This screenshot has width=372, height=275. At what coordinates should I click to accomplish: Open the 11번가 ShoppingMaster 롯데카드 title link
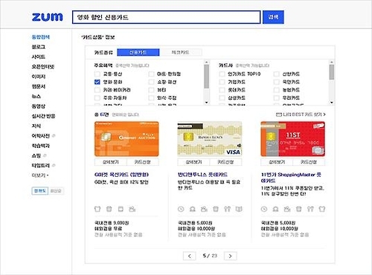pyautogui.click(x=291, y=178)
